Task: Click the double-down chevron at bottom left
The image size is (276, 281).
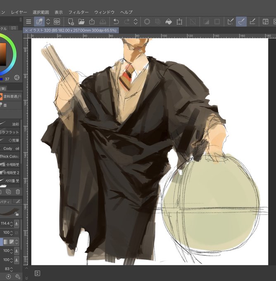Action: 26,278
